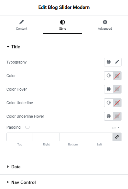Open global colors globe for Color Hover
128x189 pixels.
pyautogui.click(x=109, y=89)
